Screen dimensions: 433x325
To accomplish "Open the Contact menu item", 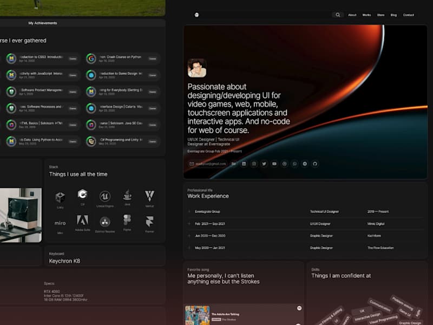I will point(409,15).
